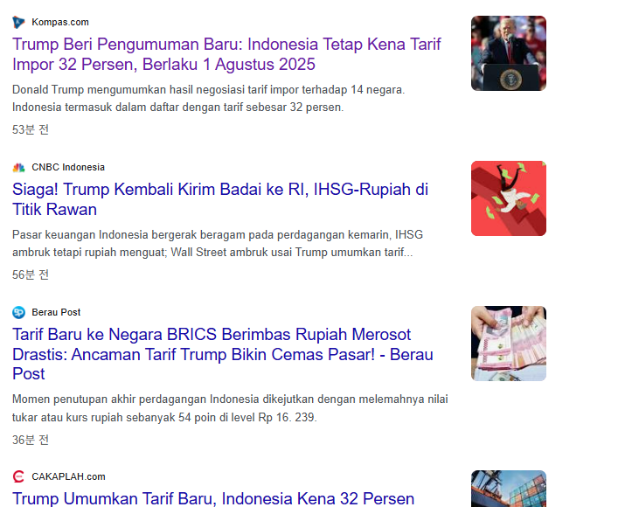Viewport: 625px width, 507px height.
Task: Open the Kompas article about the 32 percent import tariff
Action: pos(226,54)
